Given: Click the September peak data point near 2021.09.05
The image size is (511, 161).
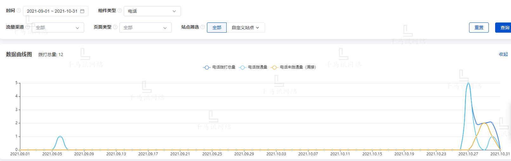Looking at the screenshot, I should 60,137.
